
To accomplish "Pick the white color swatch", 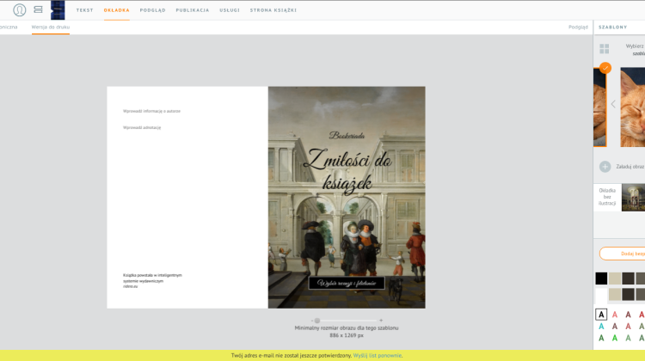I will (601, 295).
